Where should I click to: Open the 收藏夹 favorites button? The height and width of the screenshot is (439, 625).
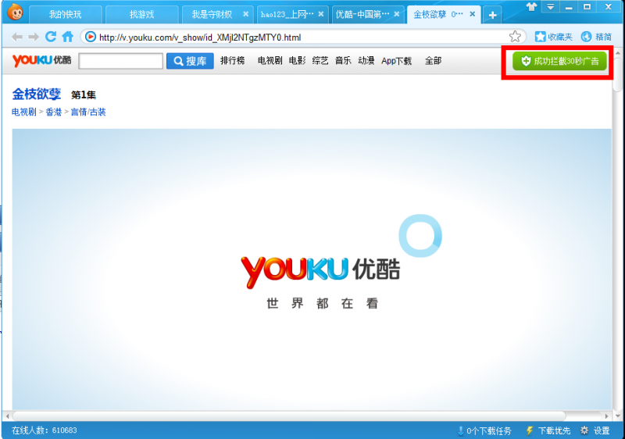pos(553,37)
